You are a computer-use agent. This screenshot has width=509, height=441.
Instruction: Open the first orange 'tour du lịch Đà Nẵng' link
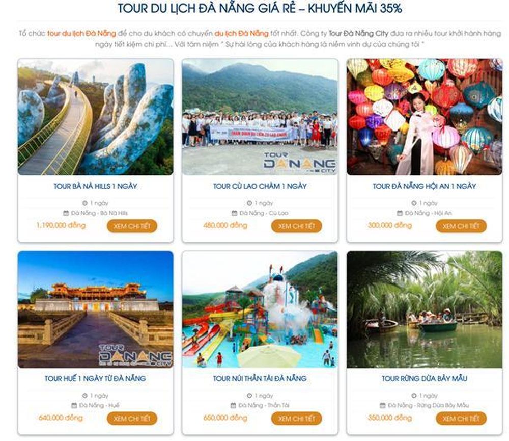[x=81, y=33]
